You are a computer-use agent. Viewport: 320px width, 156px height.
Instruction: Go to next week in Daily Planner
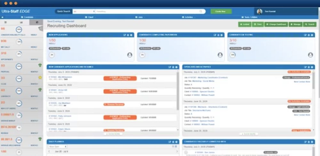pos(177,152)
